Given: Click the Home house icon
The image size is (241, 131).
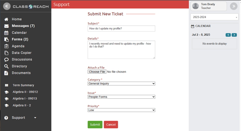Looking at the screenshot, I should pyautogui.click(x=6, y=20).
